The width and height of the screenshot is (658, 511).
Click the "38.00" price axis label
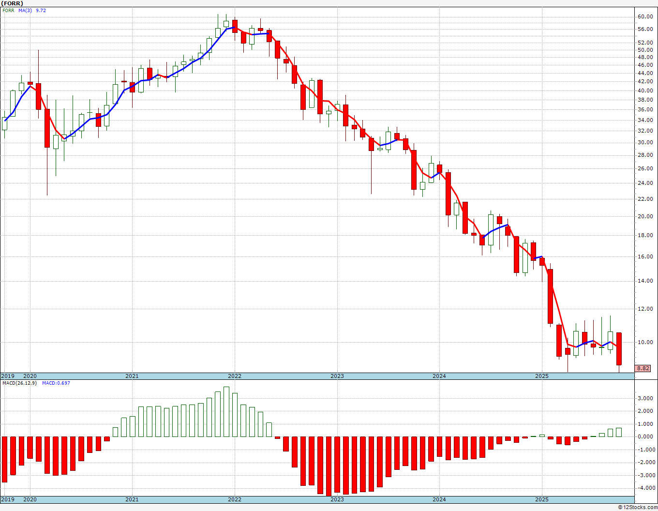(x=645, y=100)
